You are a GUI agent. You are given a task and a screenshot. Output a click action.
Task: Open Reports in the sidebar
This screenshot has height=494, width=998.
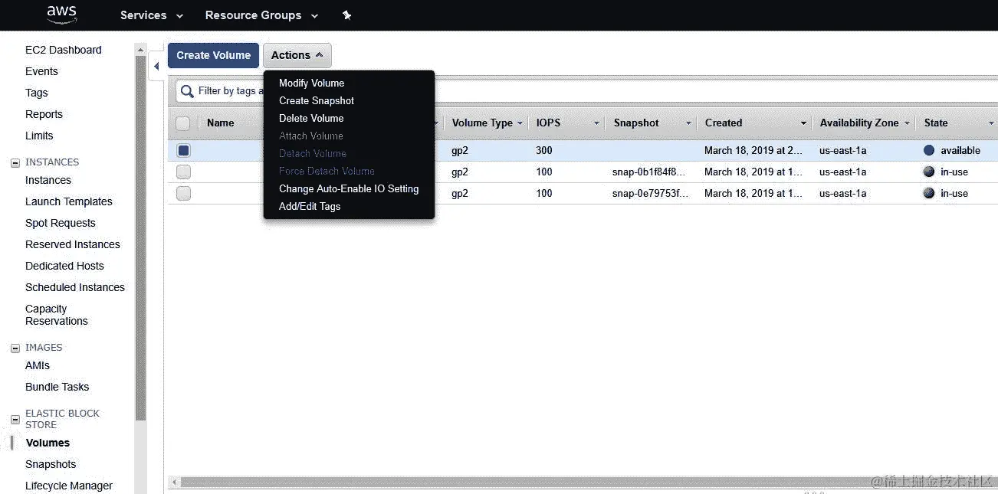point(44,114)
